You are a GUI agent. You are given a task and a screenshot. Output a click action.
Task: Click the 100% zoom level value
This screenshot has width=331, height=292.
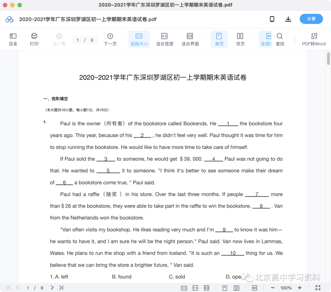click(286, 288)
